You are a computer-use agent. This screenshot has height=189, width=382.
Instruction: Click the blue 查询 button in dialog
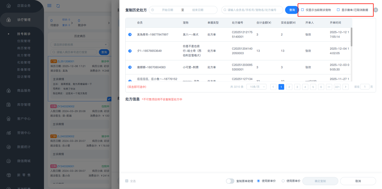(x=292, y=10)
